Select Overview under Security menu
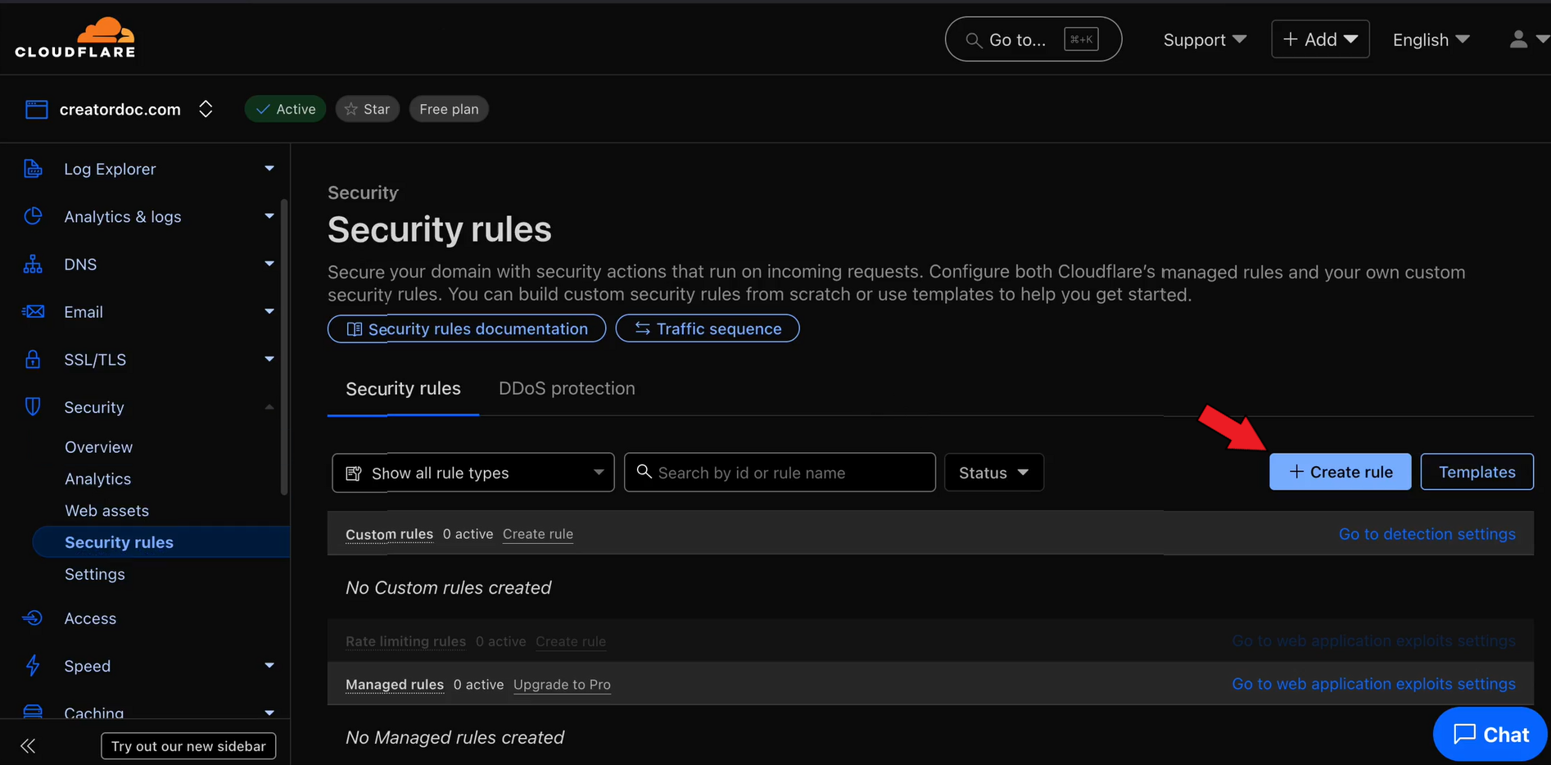The image size is (1551, 765). (x=98, y=447)
